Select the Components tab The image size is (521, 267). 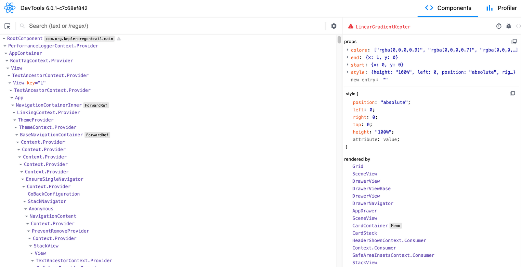[x=448, y=8]
